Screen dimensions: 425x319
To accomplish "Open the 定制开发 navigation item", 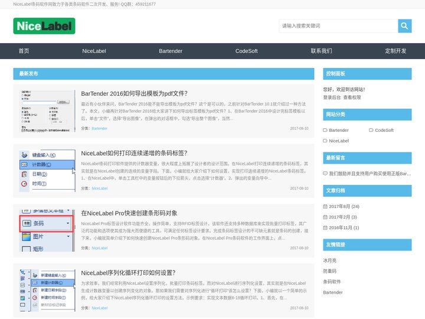I will coord(395,51).
